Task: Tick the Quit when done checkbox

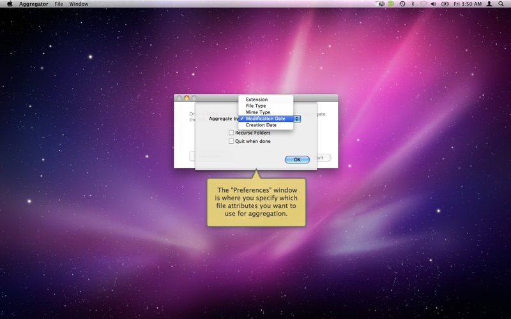Action: (x=231, y=141)
